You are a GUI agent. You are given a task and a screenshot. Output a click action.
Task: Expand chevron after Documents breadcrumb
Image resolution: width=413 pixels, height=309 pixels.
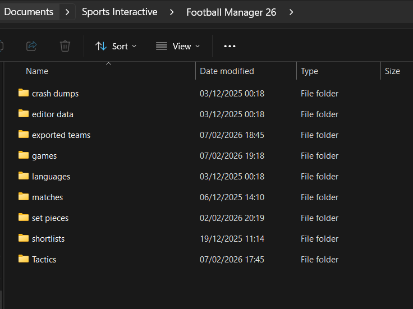point(68,12)
